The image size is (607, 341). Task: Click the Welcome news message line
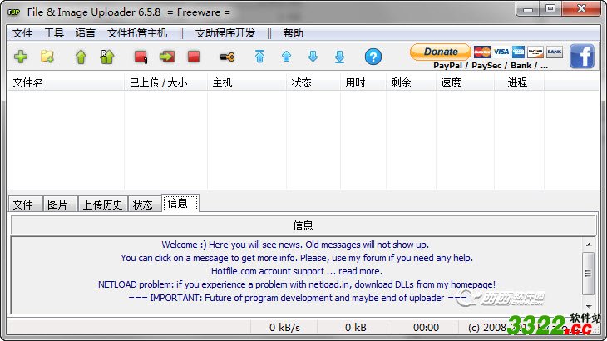coord(295,245)
